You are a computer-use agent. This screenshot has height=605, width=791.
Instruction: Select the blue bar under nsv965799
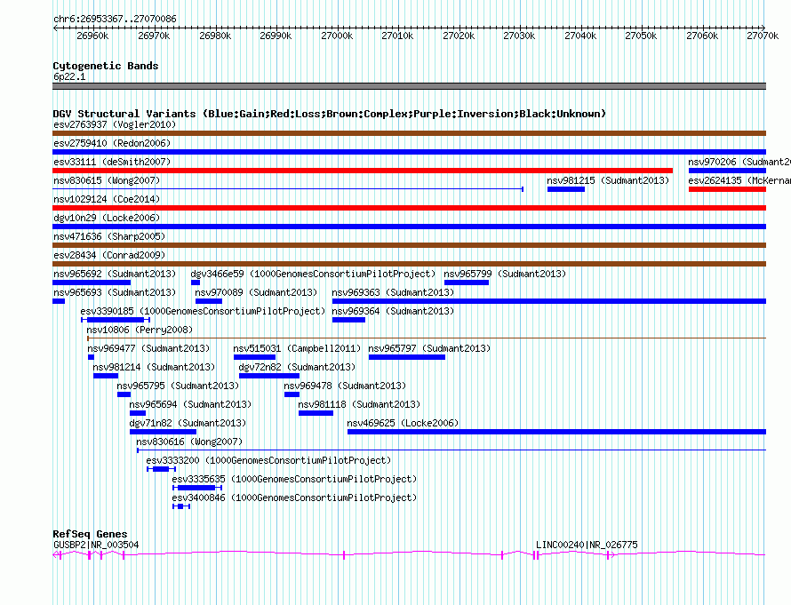(467, 283)
